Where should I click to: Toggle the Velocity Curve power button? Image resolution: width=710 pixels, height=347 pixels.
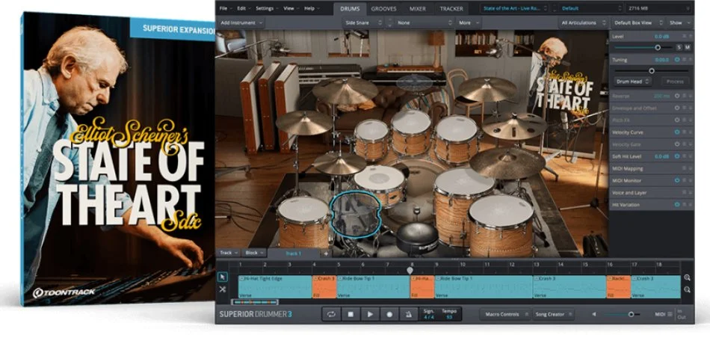click(x=677, y=132)
